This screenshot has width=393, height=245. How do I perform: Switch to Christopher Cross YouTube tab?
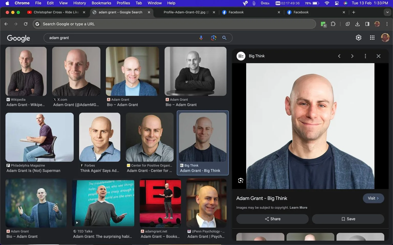click(x=56, y=12)
